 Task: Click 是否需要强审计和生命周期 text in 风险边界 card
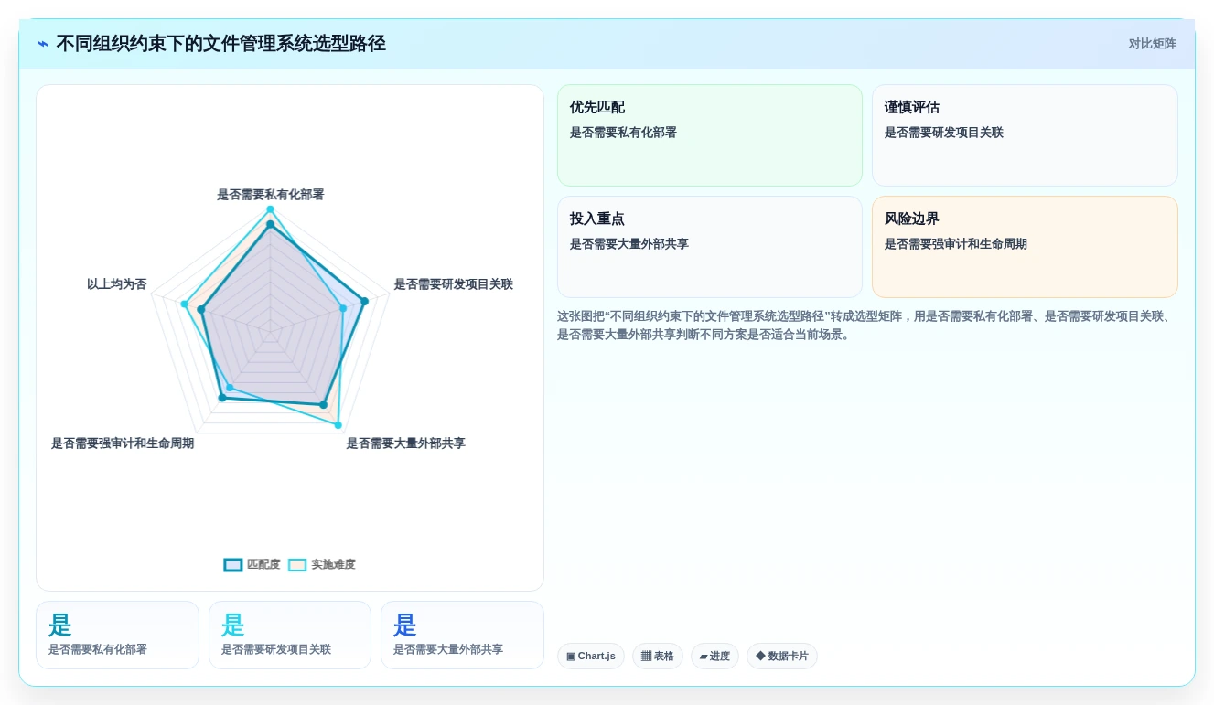point(955,244)
